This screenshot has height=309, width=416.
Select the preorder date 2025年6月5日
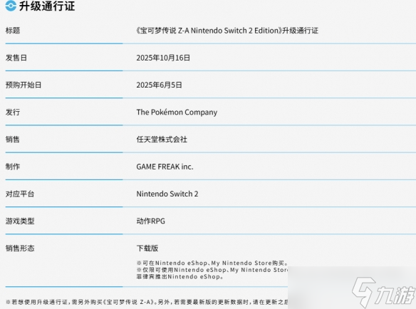tap(159, 85)
